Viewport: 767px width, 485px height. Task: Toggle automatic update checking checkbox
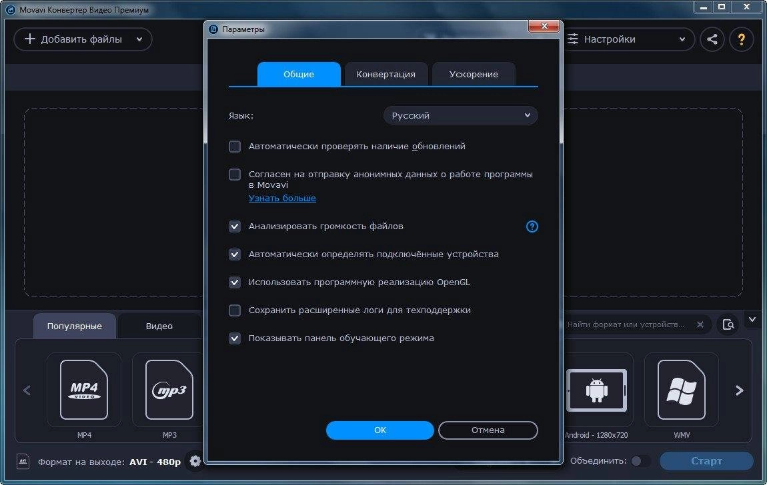(235, 146)
